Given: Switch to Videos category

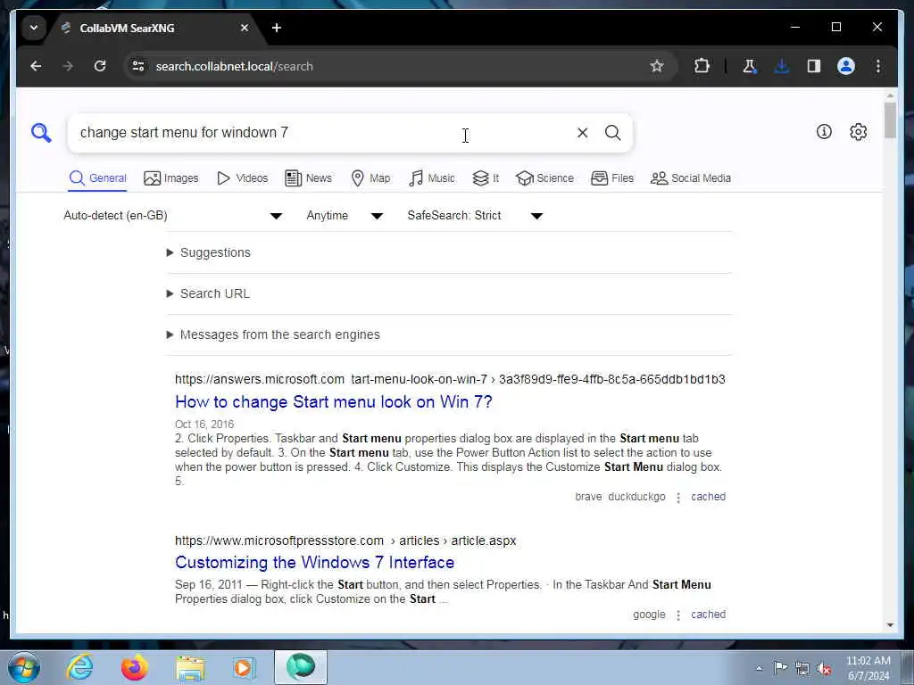Looking at the screenshot, I should [242, 178].
